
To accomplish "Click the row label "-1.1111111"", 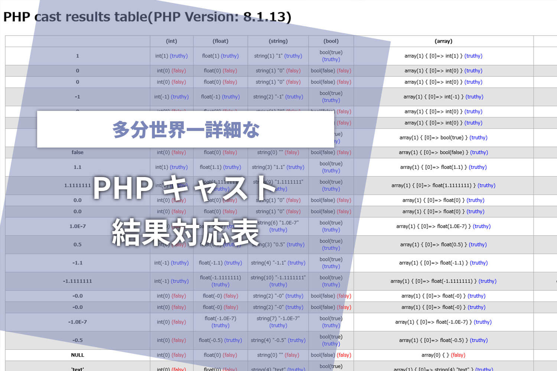I will [x=78, y=281].
